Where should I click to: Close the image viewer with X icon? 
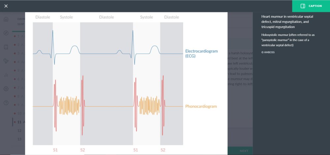6,6
